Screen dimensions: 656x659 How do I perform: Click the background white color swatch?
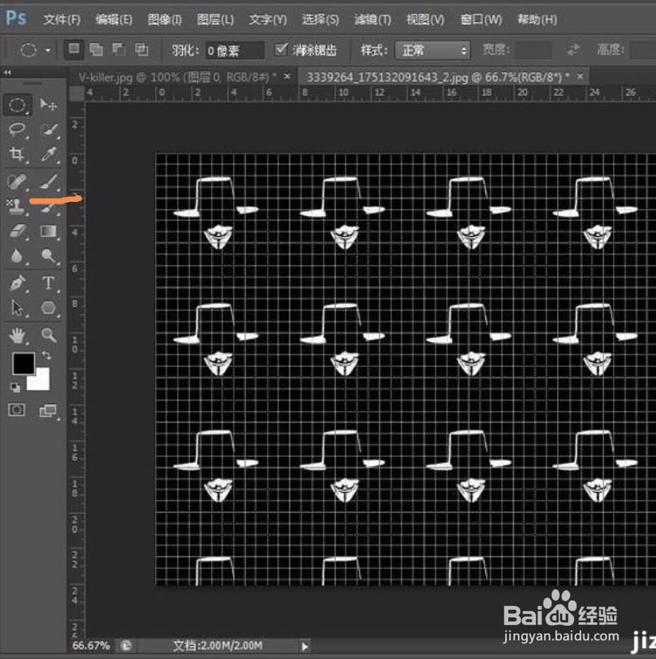41,382
